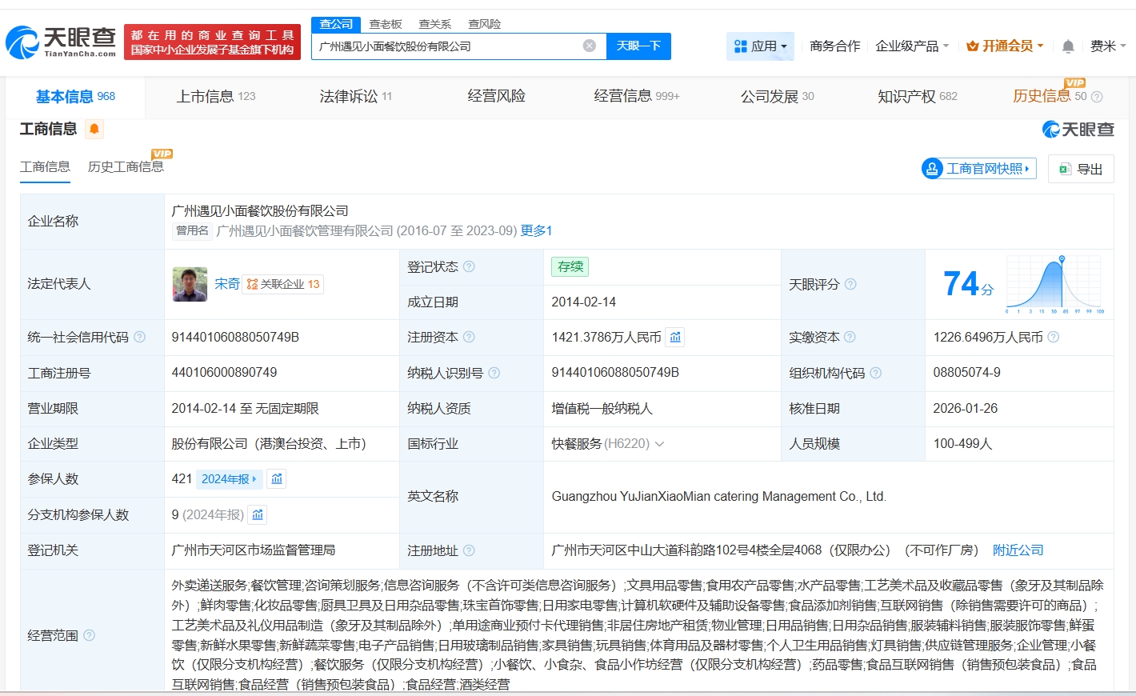Show help for 统一社会信用代码
This screenshot has width=1136, height=696.
coord(139,337)
